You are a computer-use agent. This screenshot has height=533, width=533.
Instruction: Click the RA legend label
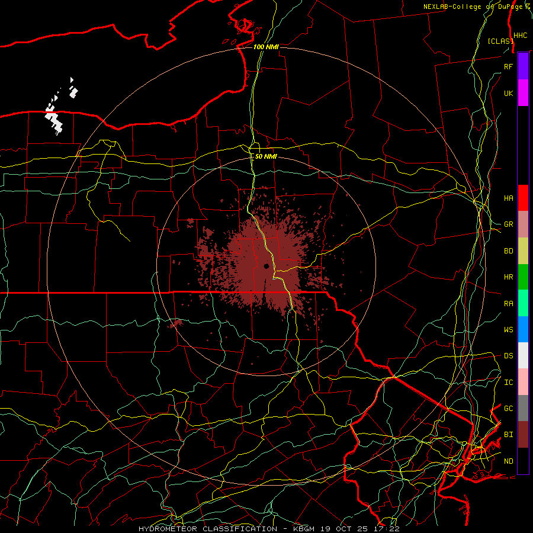[x=508, y=303]
